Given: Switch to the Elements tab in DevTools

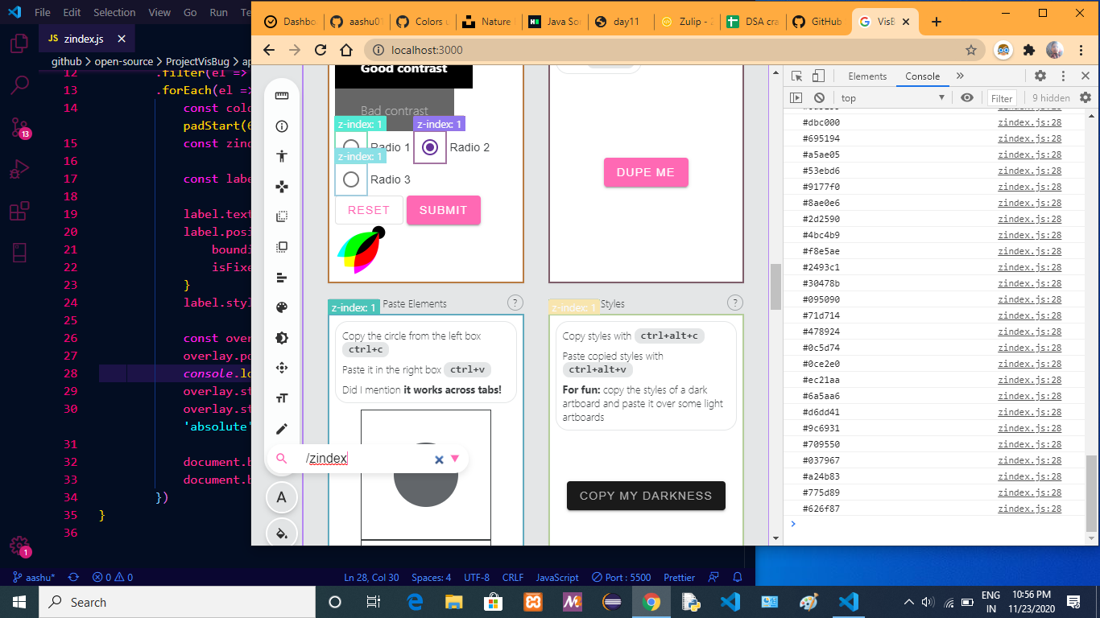Looking at the screenshot, I should 866,76.
